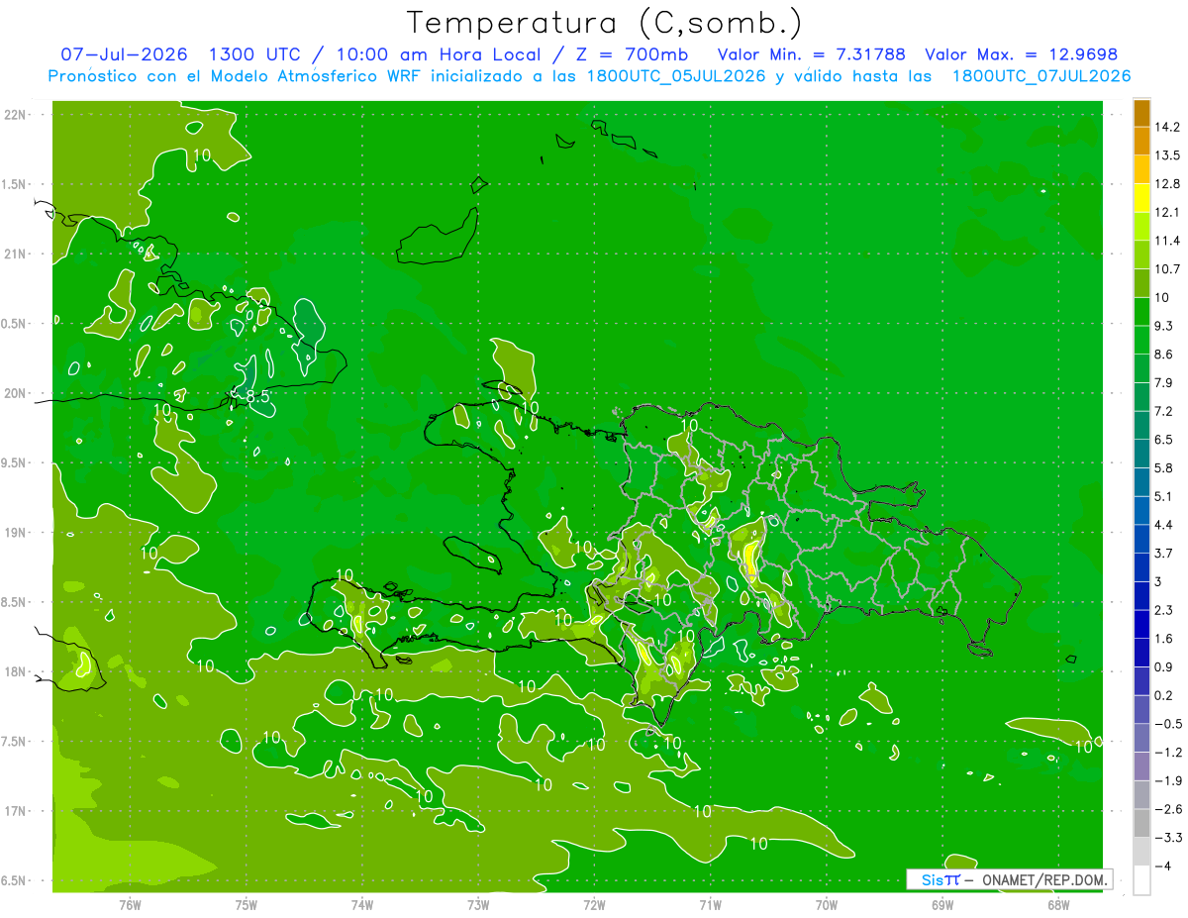1188x918 pixels.
Task: Select the date text '07-Jul-2026'
Action: click(124, 54)
